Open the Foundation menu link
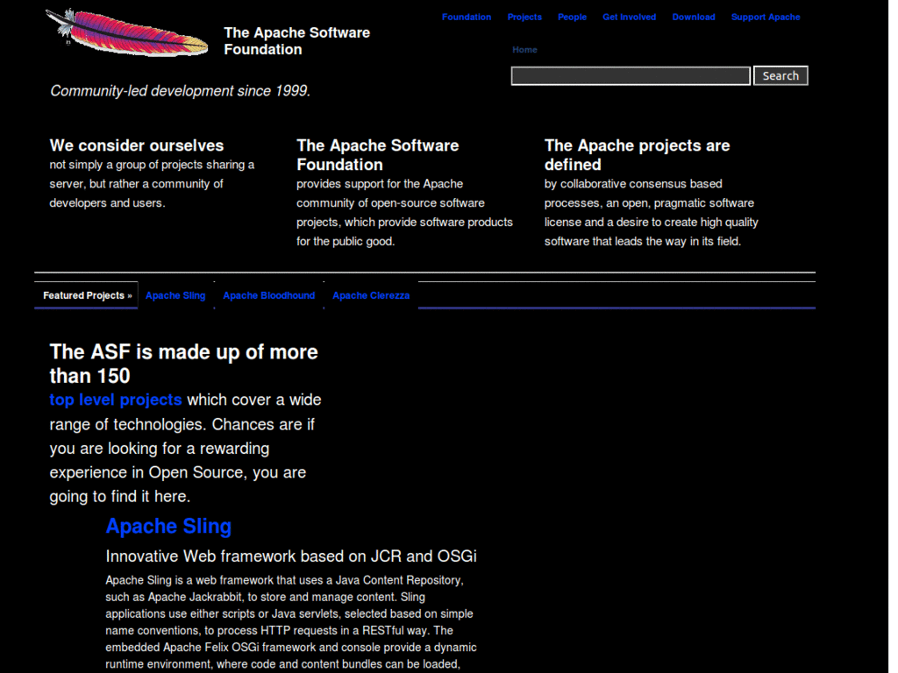Viewport: 898px width, 673px height. (x=467, y=18)
